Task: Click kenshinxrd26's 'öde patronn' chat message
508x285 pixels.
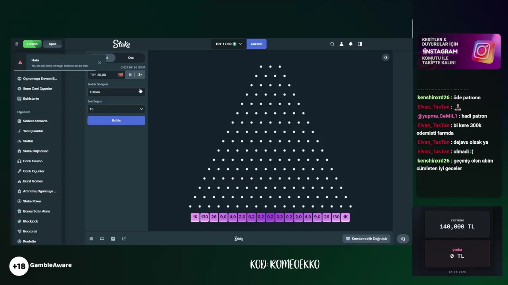Action: point(449,97)
